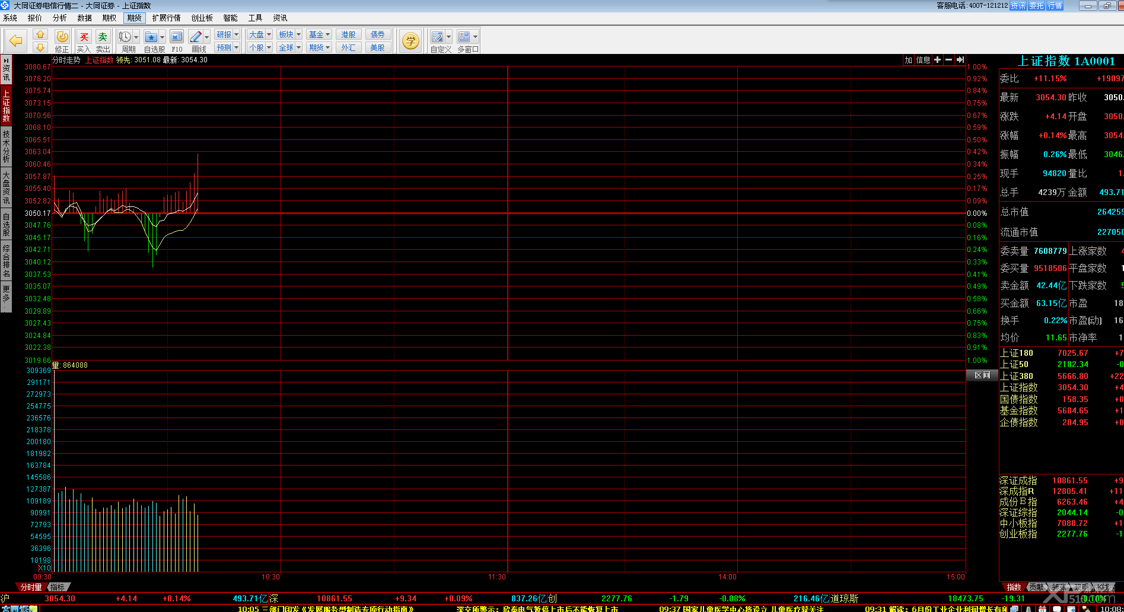Viewport: 1124px width, 612px height.
Task: Open the 扩展行情 menu
Action: point(166,18)
